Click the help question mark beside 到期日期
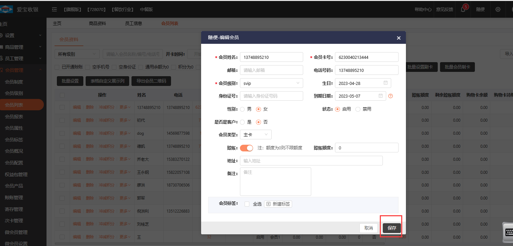513x246 pixels. click(390, 96)
